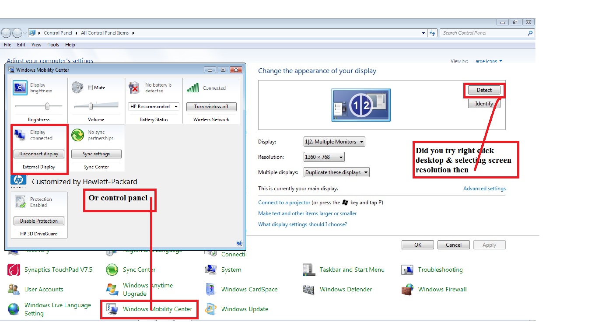Click the green Sync Center icon in Mobility Center
The image size is (595, 336).
[x=77, y=135]
